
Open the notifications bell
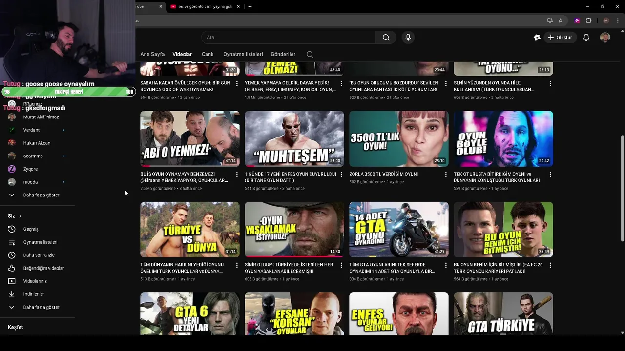click(586, 38)
